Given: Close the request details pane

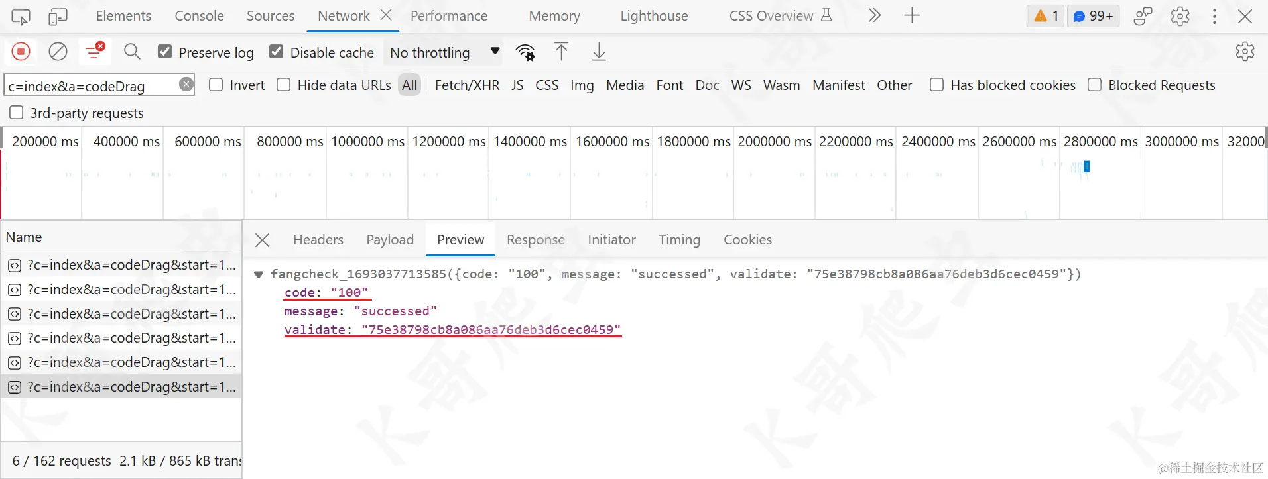Looking at the screenshot, I should (x=263, y=240).
